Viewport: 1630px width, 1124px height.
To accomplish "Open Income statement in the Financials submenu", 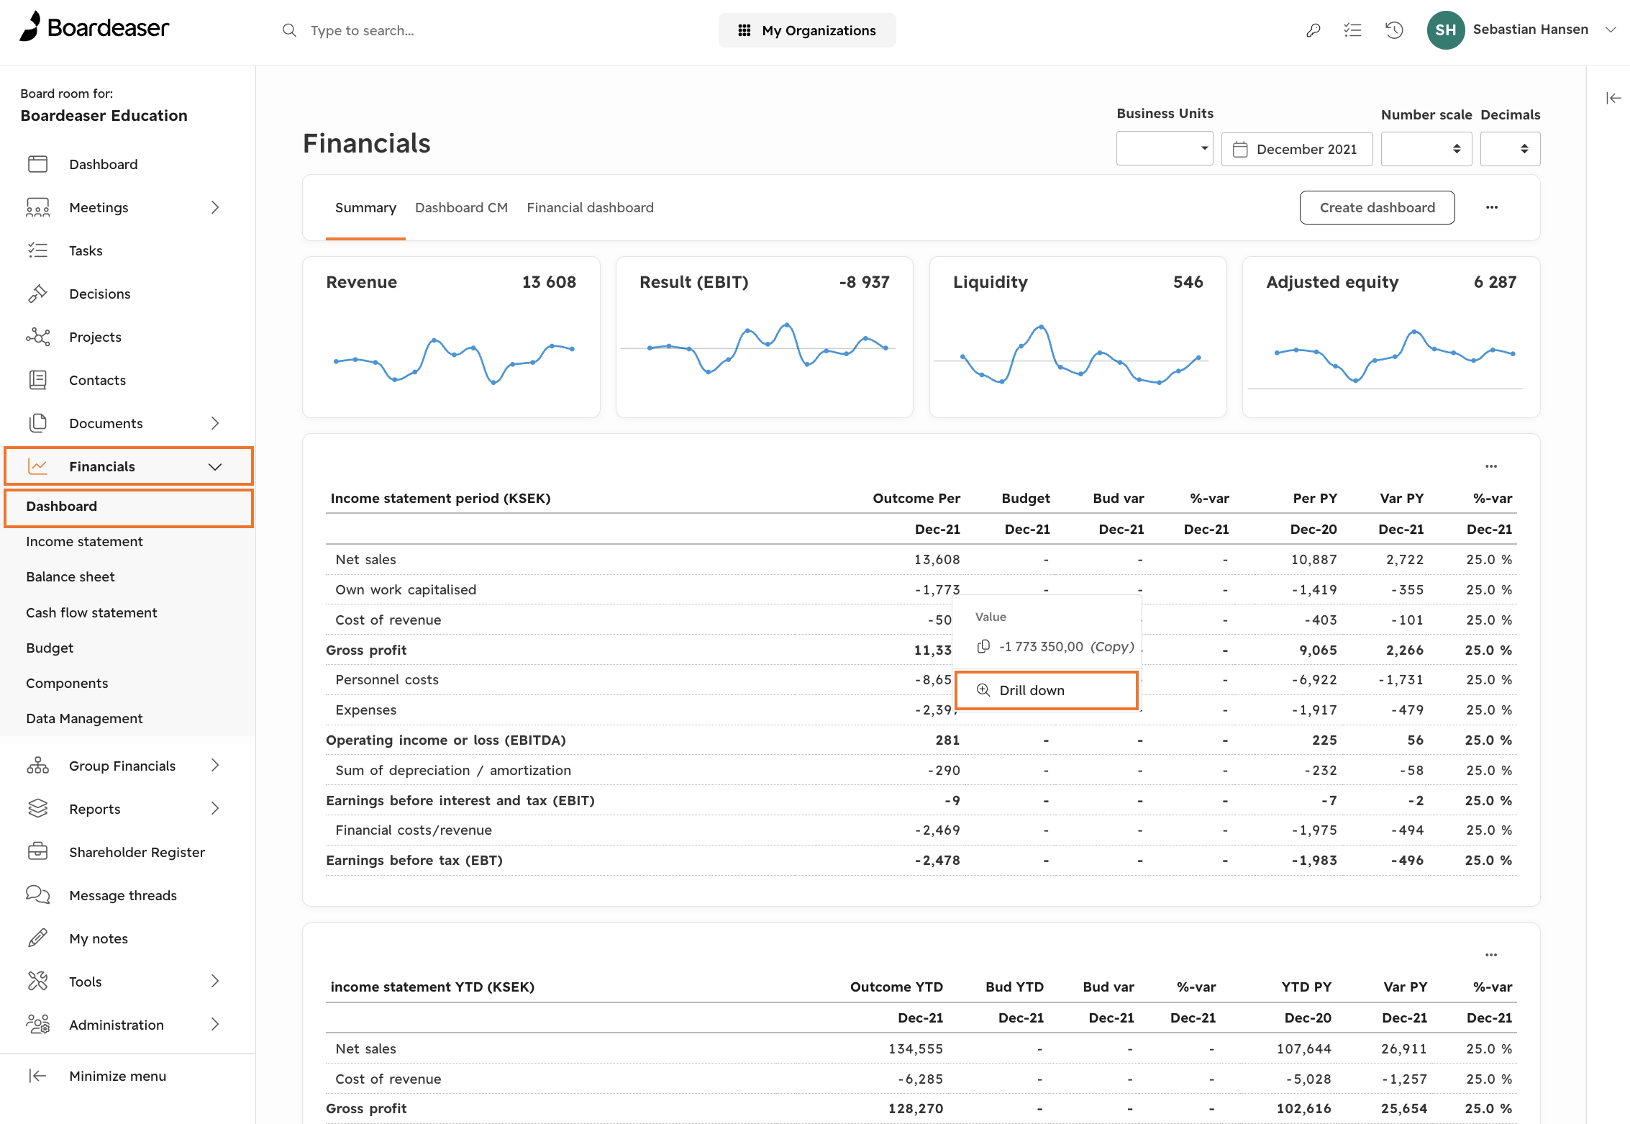I will [84, 541].
